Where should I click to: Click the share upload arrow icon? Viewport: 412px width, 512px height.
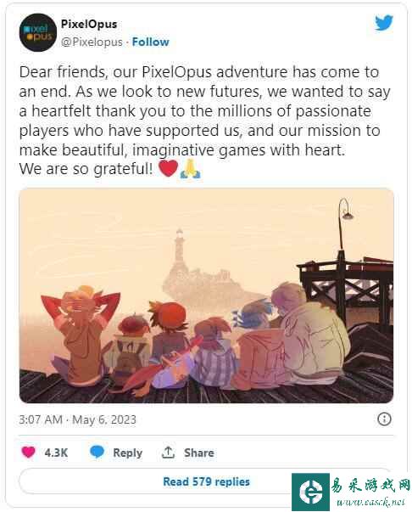[x=168, y=453]
